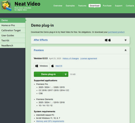Open the Overview page
Image resolution: width=135 pixels, height=123 pixels.
[58, 6]
